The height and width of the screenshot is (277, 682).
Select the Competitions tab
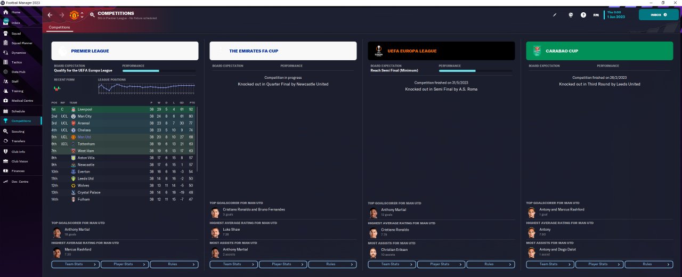point(59,27)
